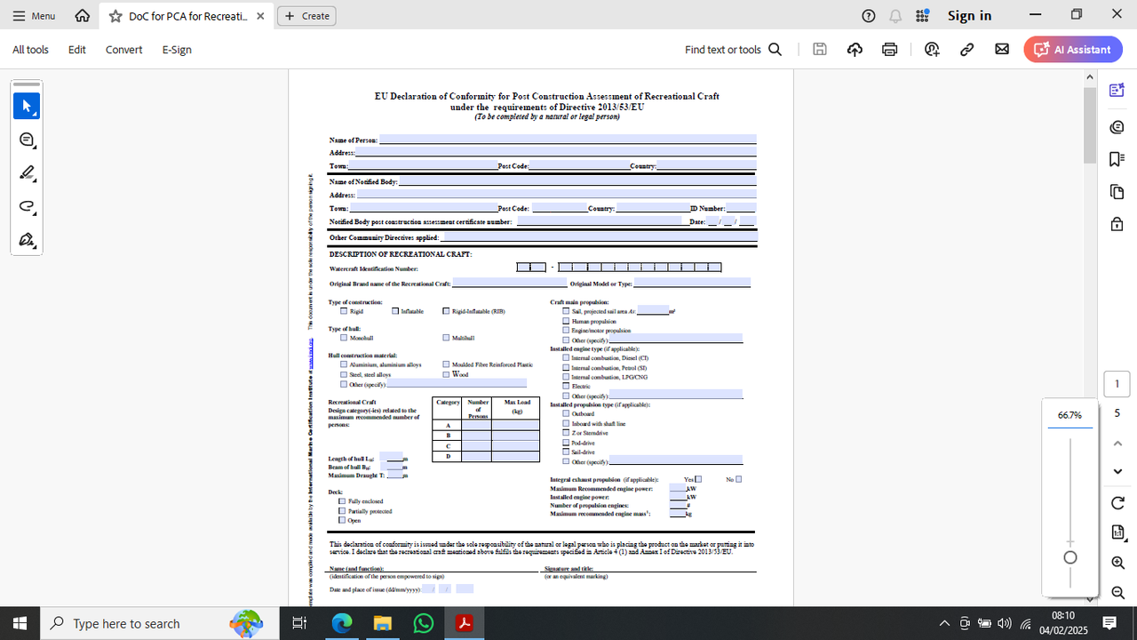
Task: Open the Fill & Sign pen tool
Action: click(27, 239)
